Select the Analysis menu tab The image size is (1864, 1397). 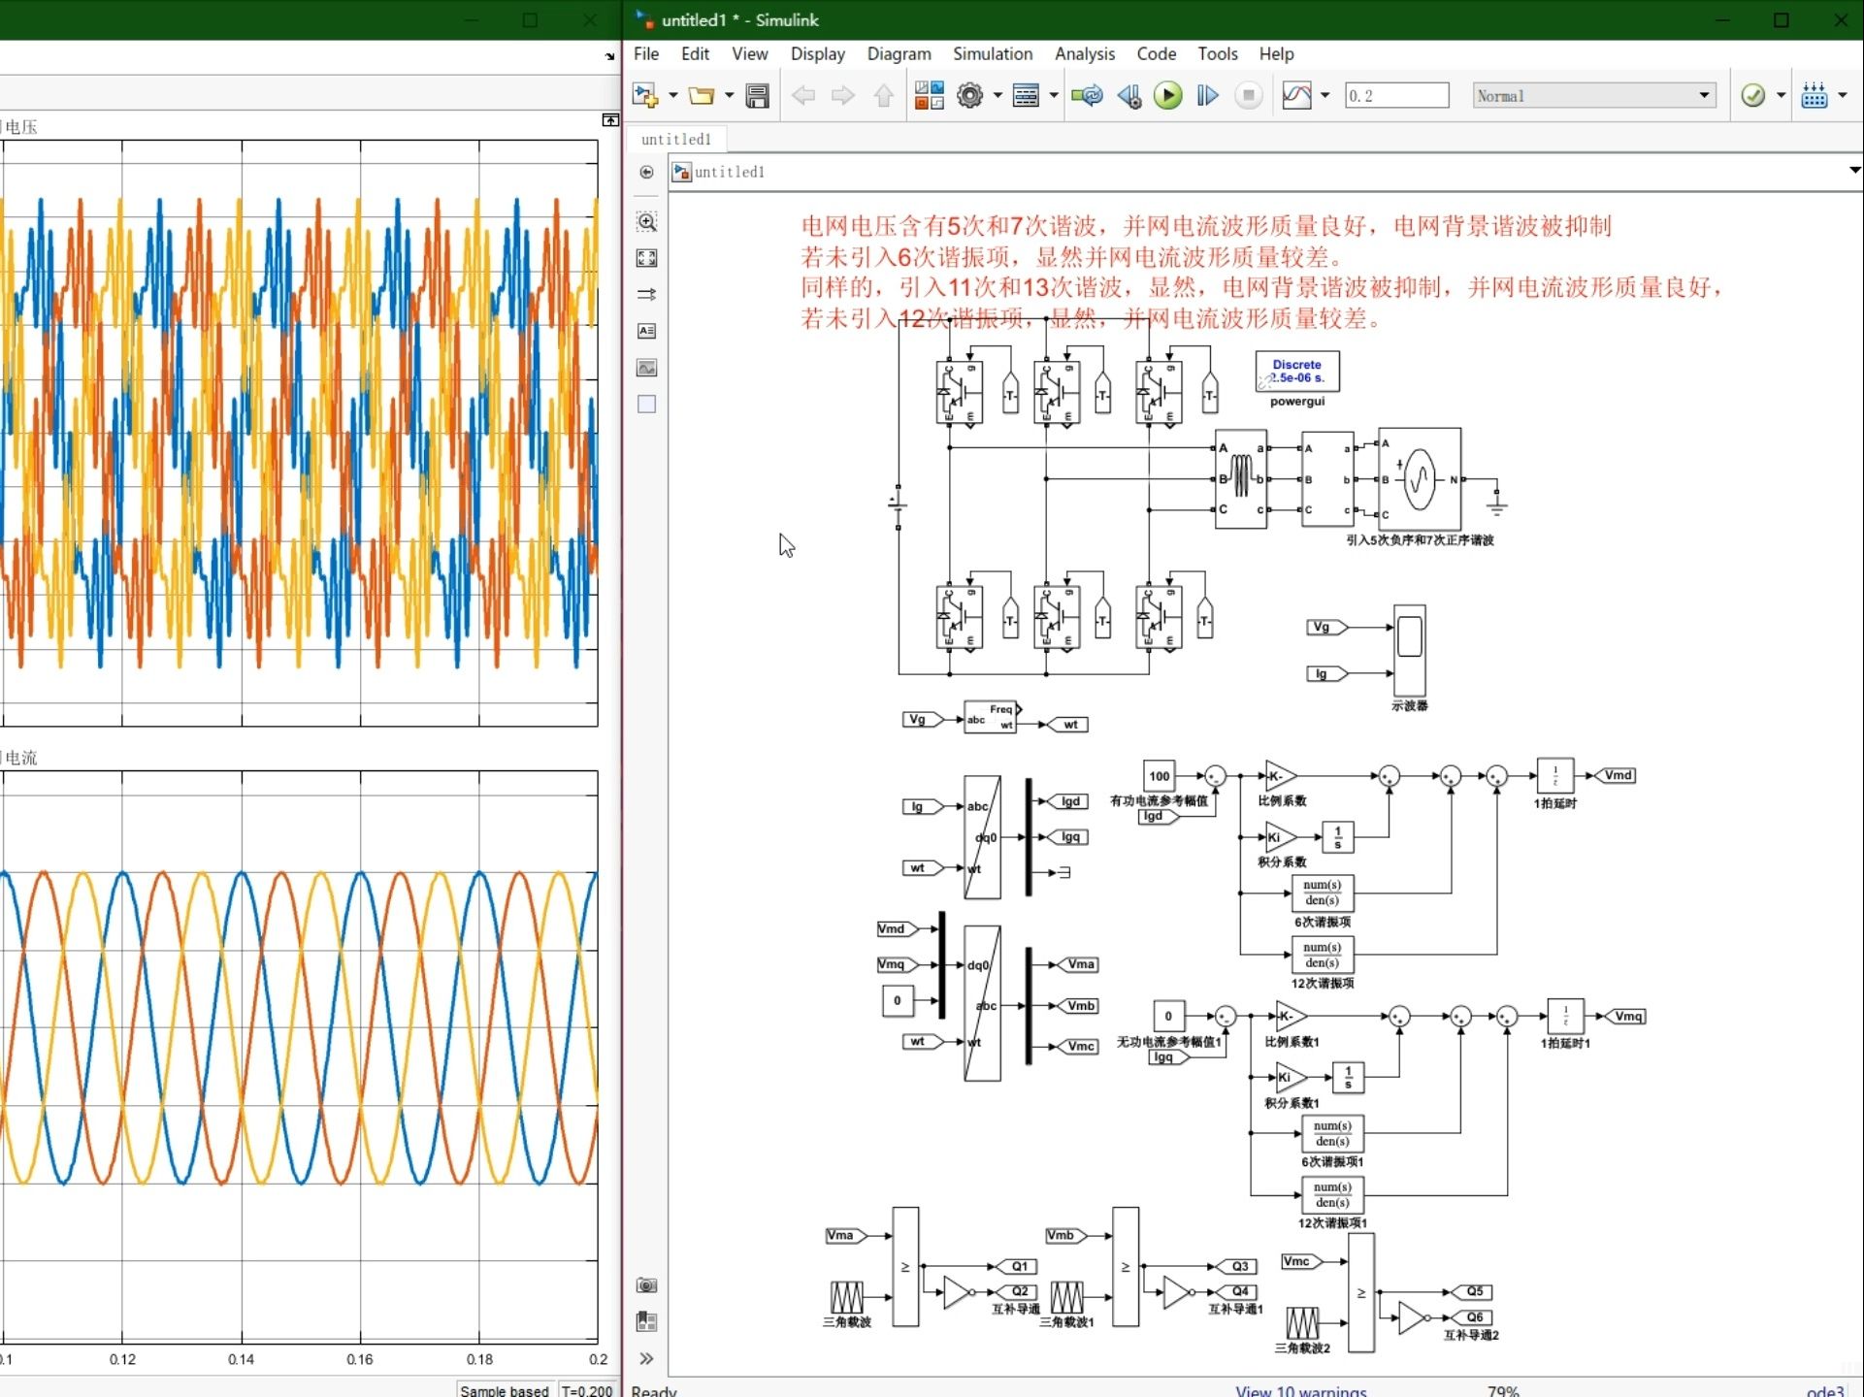pos(1085,54)
